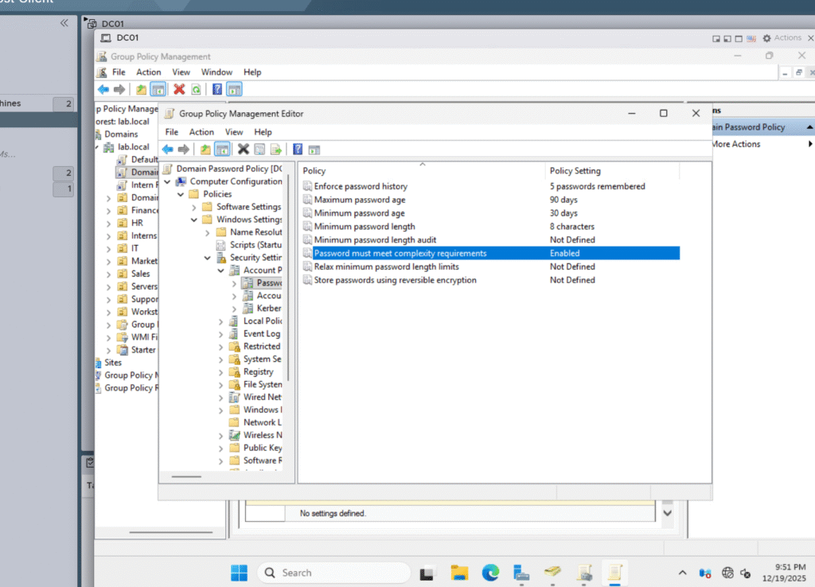Expand the Software Settings tree node
The width and height of the screenshot is (815, 587).
[x=196, y=207]
